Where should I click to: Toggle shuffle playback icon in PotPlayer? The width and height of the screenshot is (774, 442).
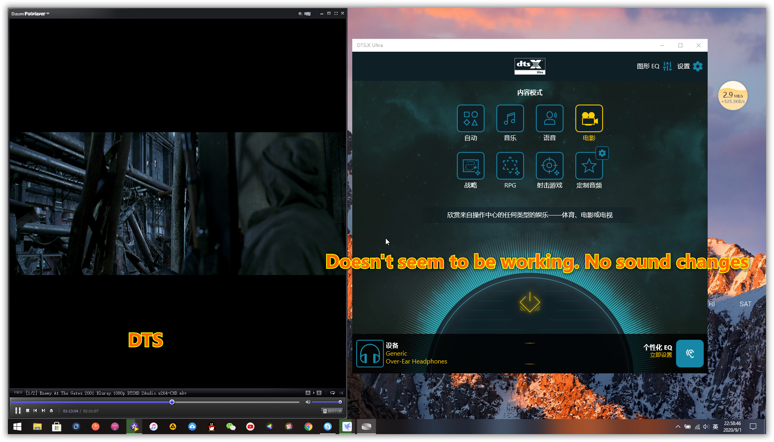(341, 393)
